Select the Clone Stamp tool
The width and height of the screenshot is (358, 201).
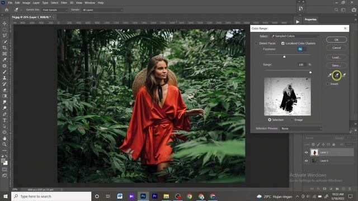point(4,78)
